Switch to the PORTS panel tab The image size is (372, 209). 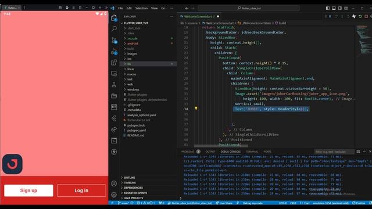(267, 152)
